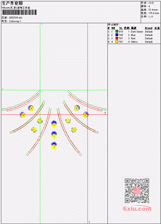Click 'Default' brand in Dark Green row
This screenshot has height=224, width=161.
(x=149, y=32)
